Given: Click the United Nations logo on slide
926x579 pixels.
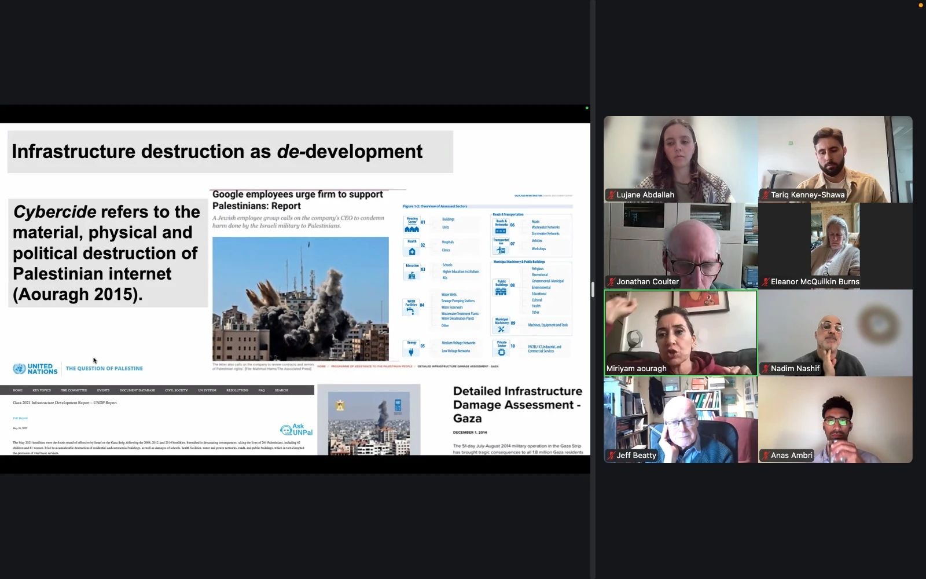Looking at the screenshot, I should click(35, 369).
